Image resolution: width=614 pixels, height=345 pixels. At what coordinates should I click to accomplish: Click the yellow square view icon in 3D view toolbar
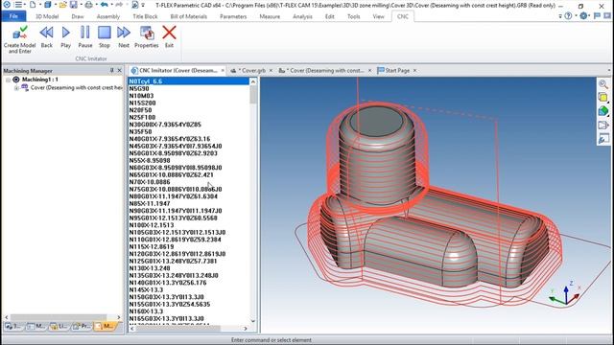click(x=603, y=97)
